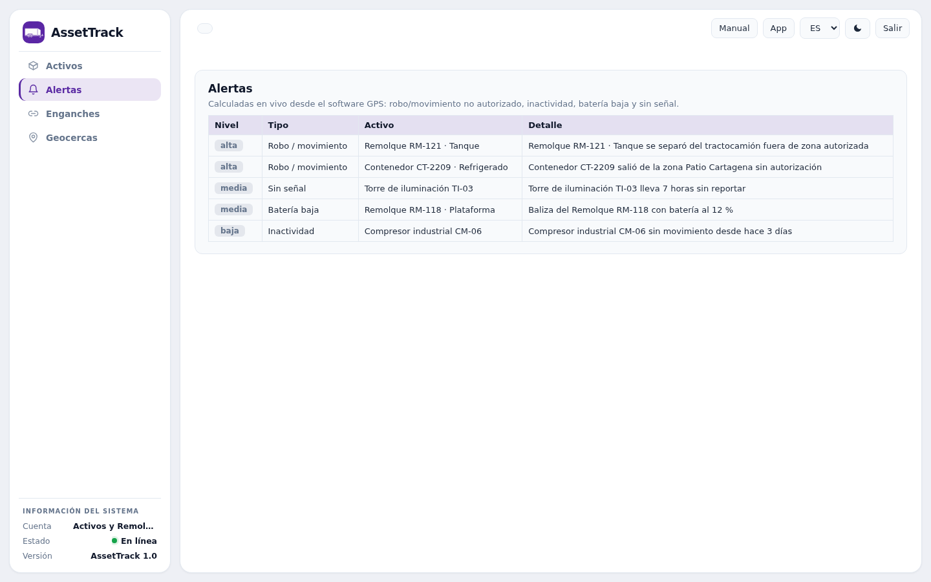Click the small pill button top-left of header
This screenshot has width=931, height=582.
[205, 28]
